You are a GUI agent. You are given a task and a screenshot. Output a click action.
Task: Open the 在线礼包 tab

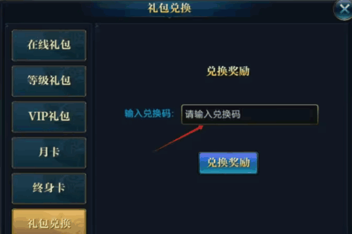tap(49, 45)
